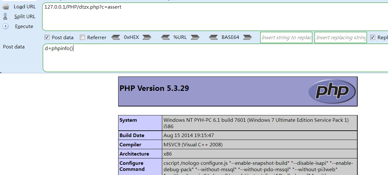The width and height of the screenshot is (388, 175).
Task: Click the 'Compiler' row label
Action: pyautogui.click(x=130, y=145)
